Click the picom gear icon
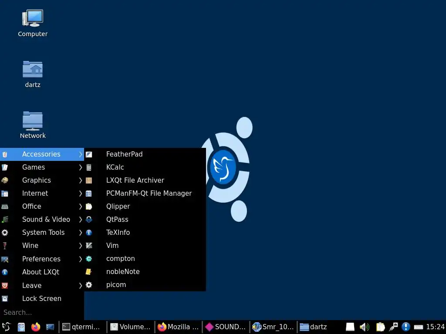 pyautogui.click(x=89, y=285)
